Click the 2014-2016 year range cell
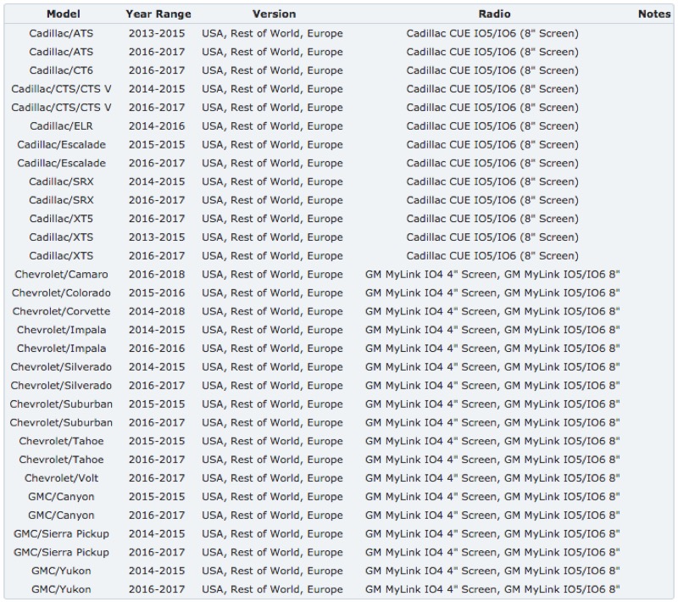Screen dimensions: 678x602 point(157,126)
